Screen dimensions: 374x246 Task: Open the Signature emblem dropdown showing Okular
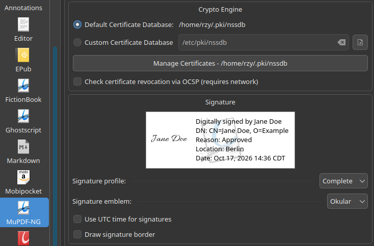coord(348,201)
